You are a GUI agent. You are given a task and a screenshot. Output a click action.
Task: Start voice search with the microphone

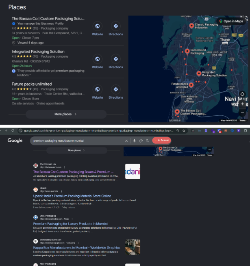[134, 141]
